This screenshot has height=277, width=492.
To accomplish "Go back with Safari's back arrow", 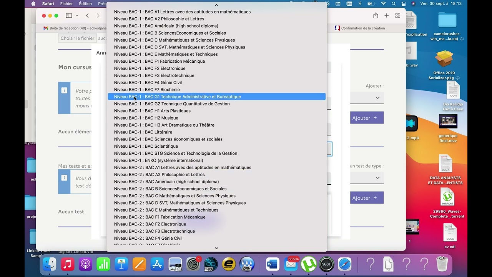I will coord(87,15).
